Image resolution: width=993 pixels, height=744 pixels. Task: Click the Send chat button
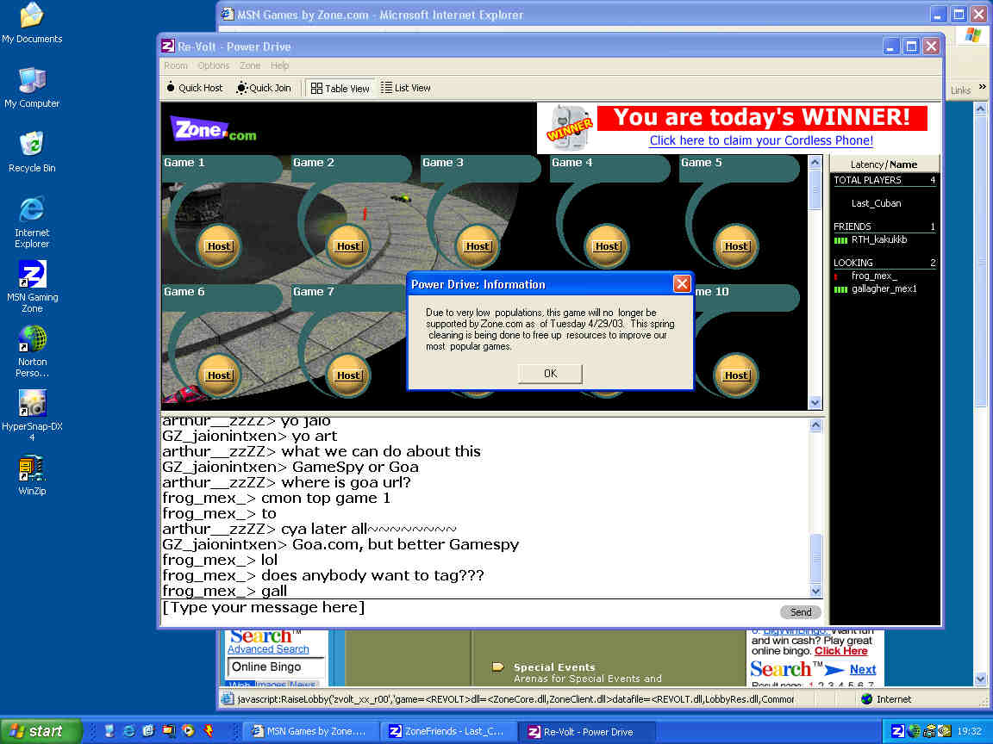(801, 611)
